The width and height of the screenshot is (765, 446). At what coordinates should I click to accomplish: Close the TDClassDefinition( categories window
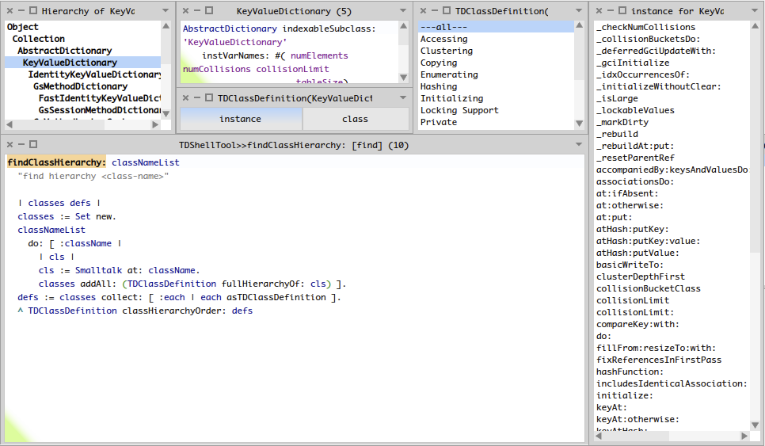tap(423, 10)
